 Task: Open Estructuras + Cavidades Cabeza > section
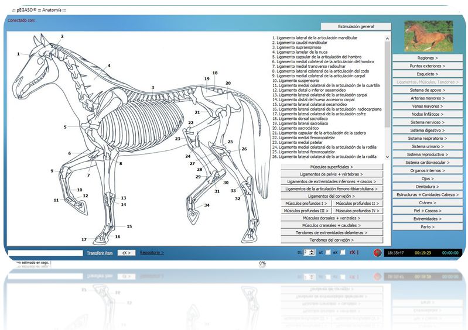click(428, 195)
